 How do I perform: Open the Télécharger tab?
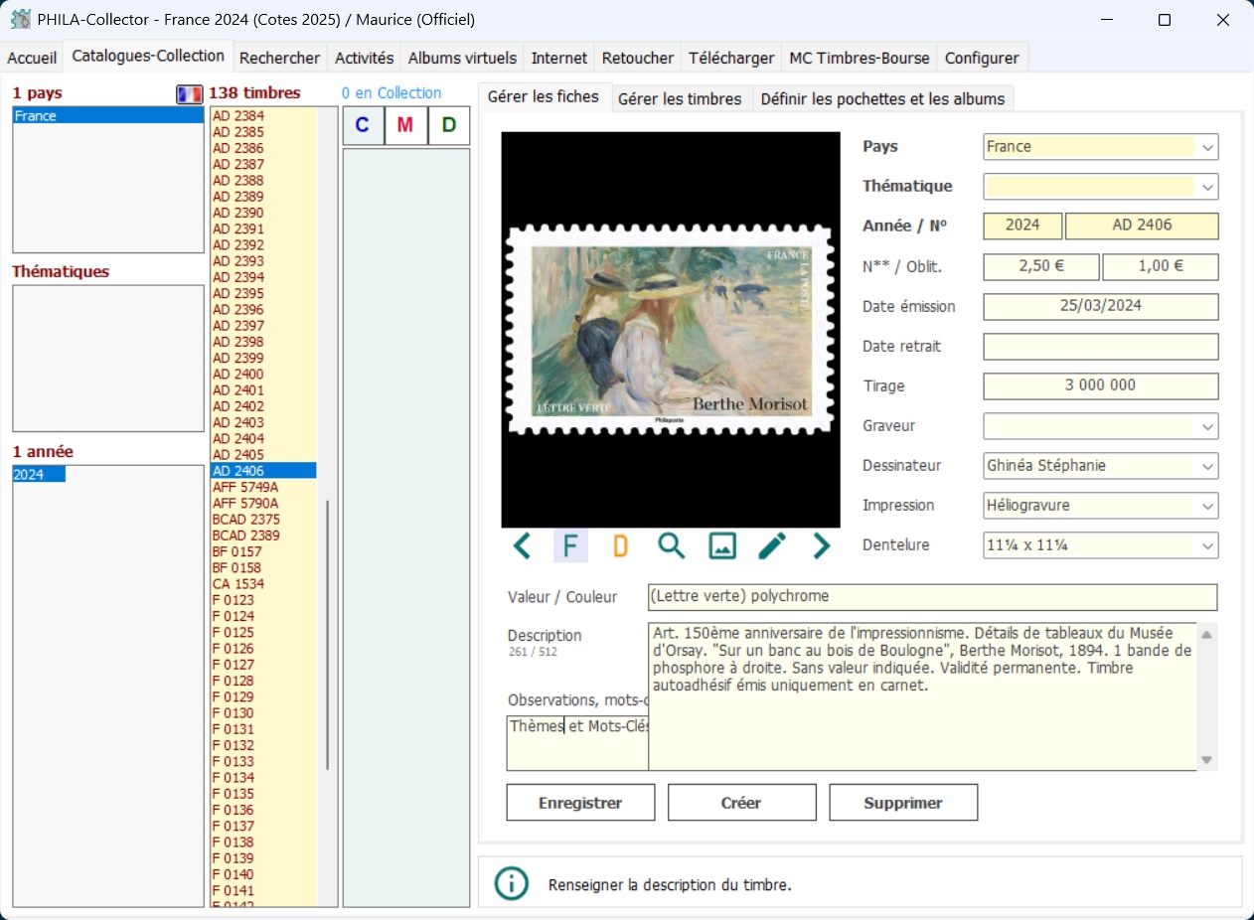coord(731,58)
